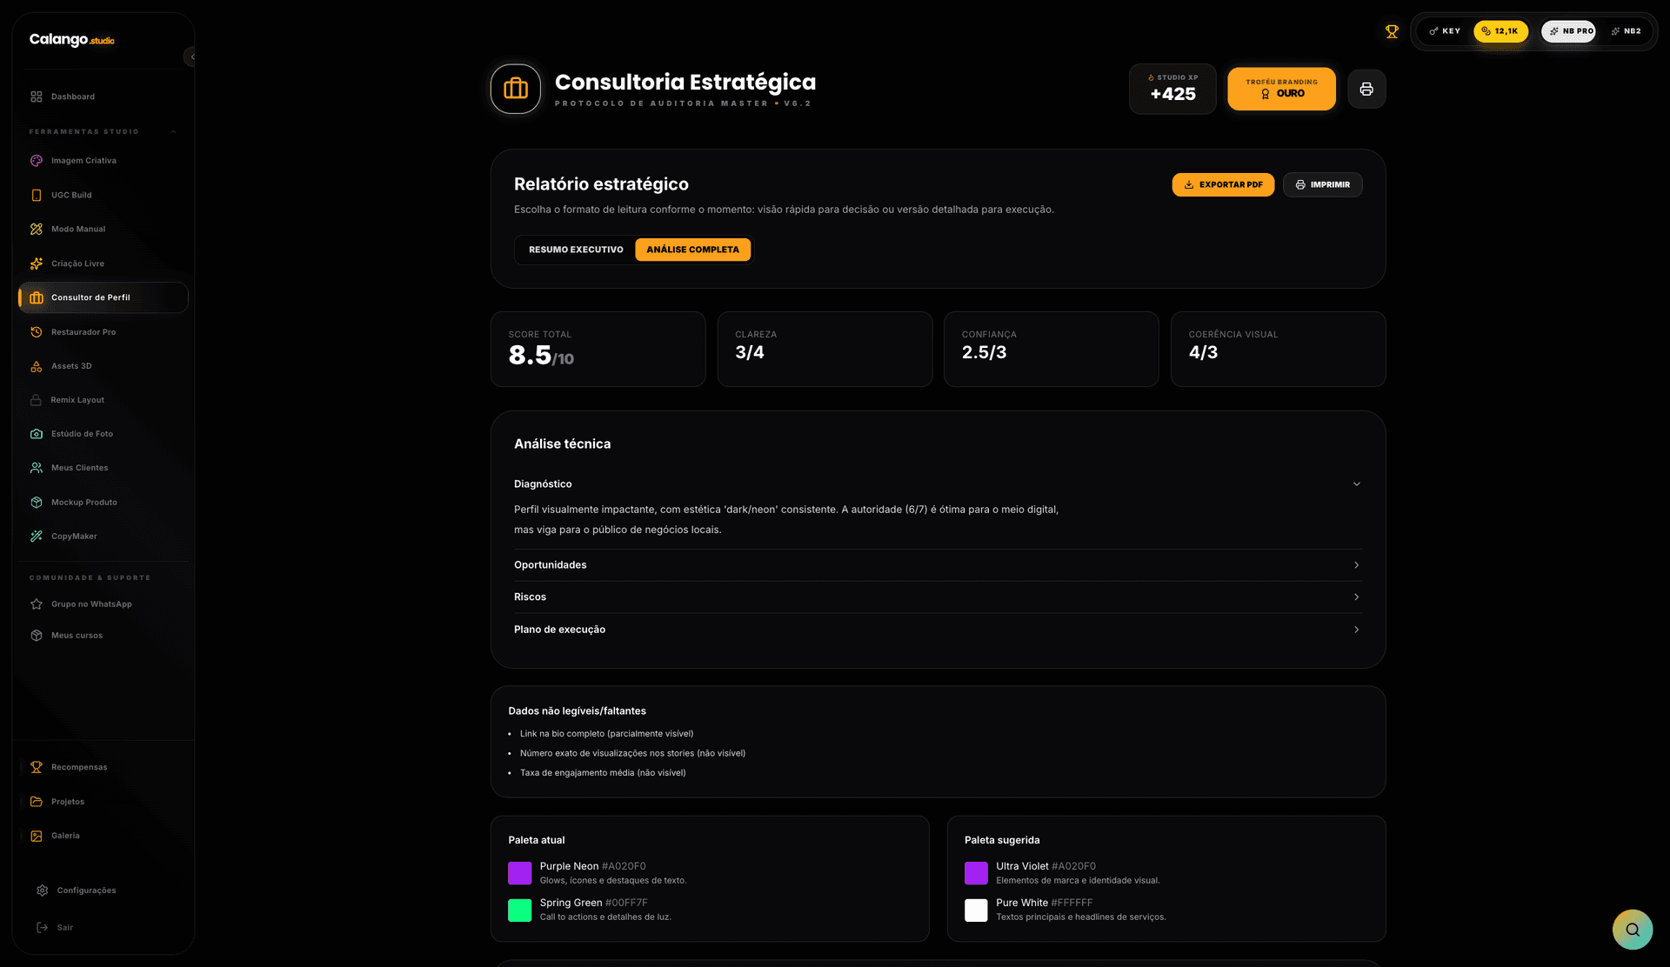Click the trophy icon in top bar

coord(1392,31)
